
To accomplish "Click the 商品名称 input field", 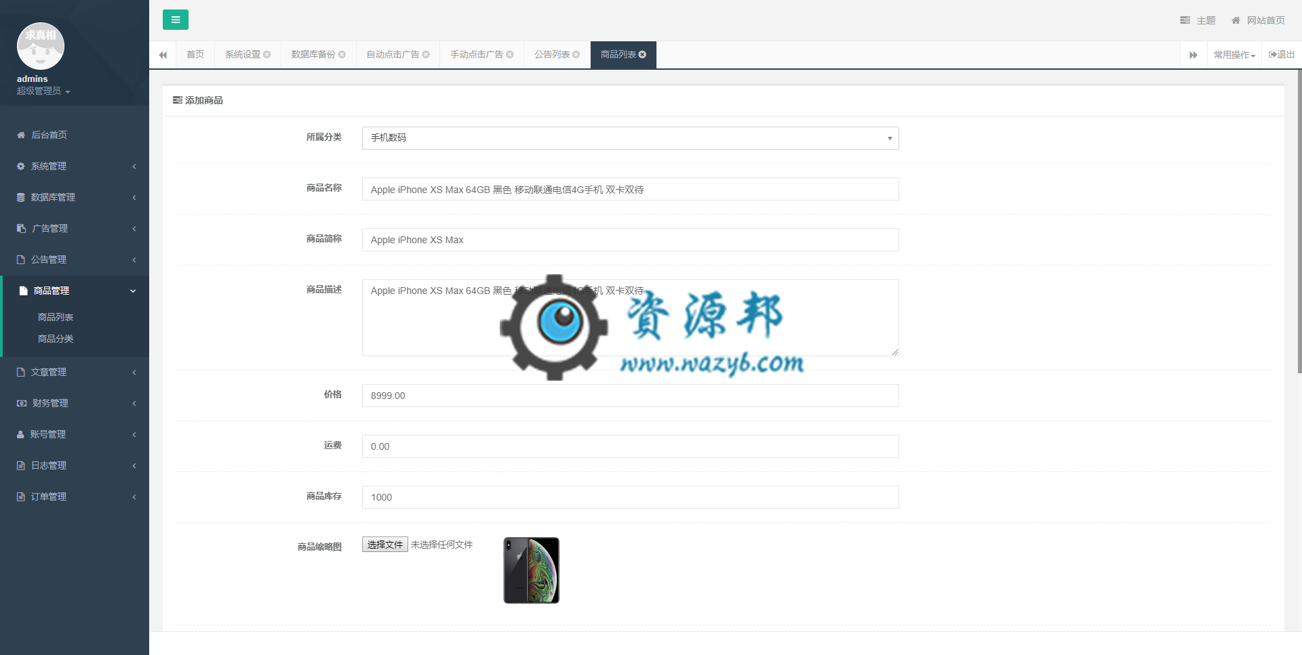I will click(630, 189).
